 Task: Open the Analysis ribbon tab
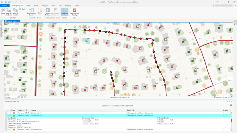(x=45, y=6)
